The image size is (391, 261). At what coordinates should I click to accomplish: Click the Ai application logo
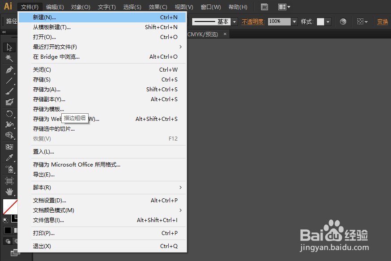tap(8, 6)
